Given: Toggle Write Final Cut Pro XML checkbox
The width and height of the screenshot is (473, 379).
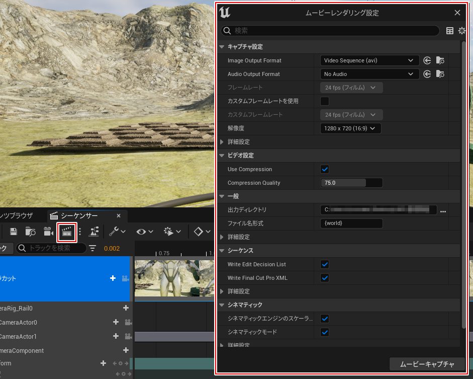Looking at the screenshot, I should [x=325, y=278].
